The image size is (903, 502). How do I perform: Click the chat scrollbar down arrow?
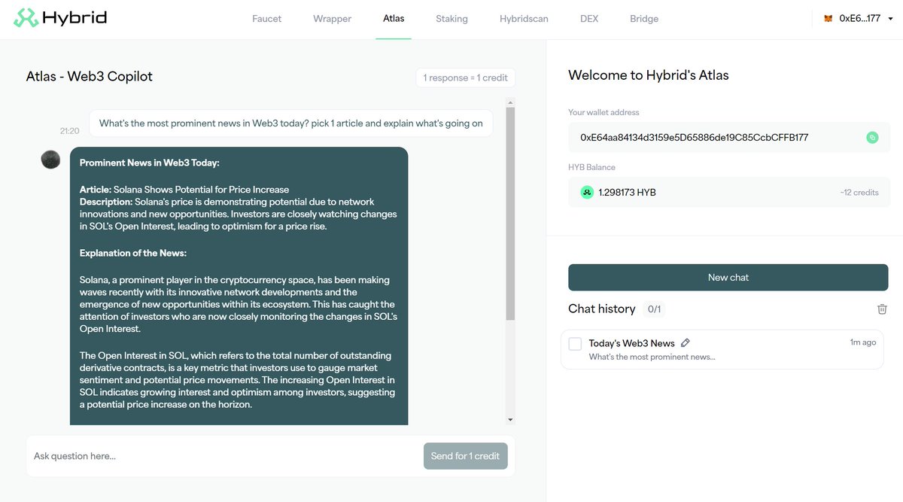[510, 419]
